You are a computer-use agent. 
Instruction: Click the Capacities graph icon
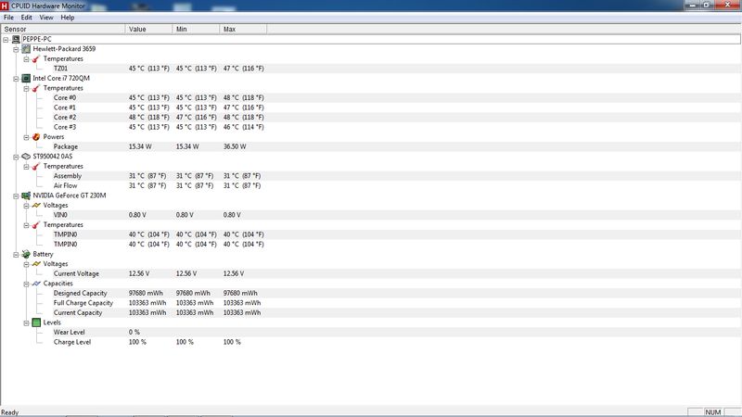[36, 284]
